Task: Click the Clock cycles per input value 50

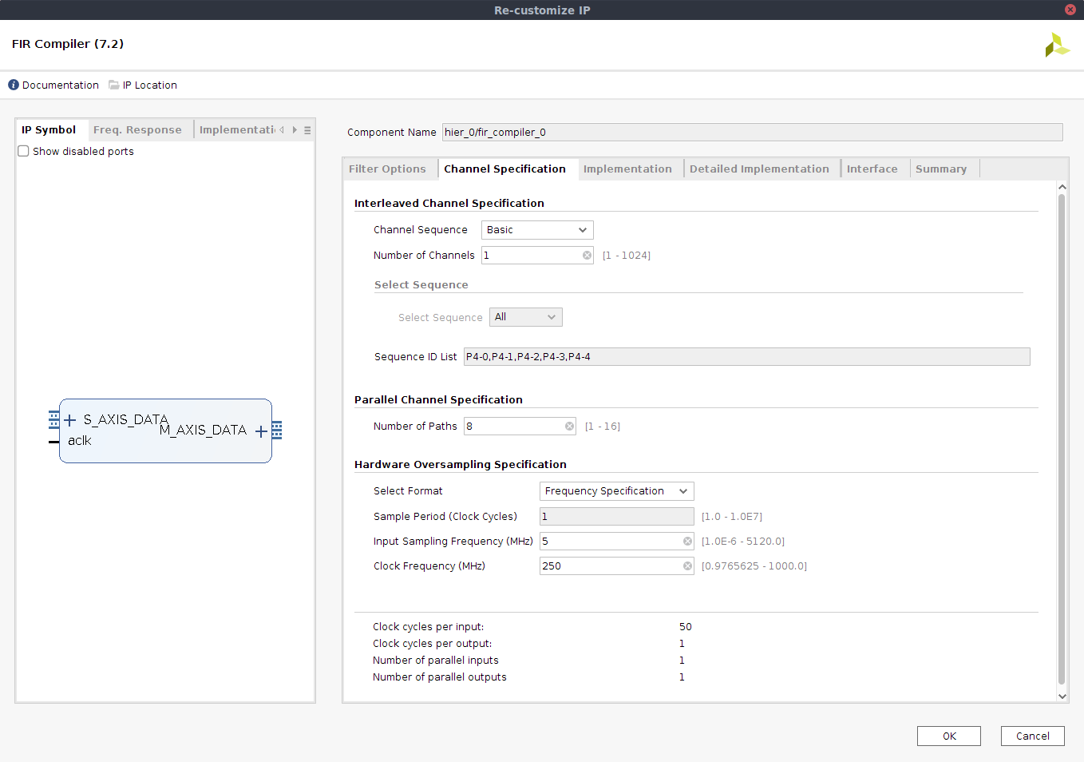Action: click(x=686, y=627)
